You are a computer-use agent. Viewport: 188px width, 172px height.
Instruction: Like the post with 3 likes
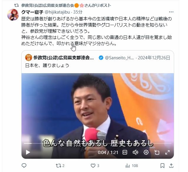coord(95,166)
